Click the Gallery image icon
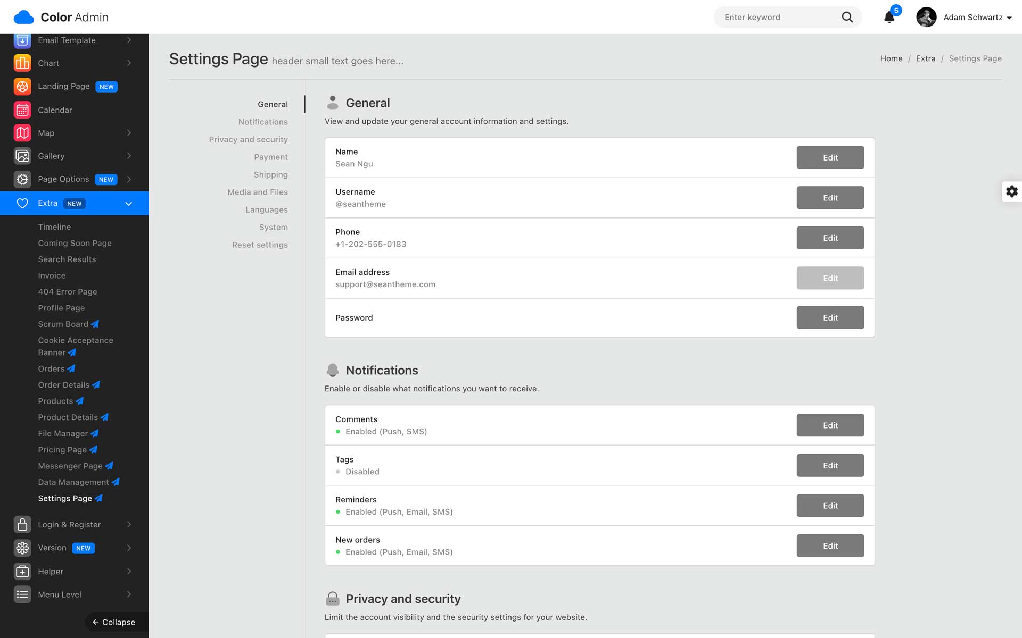The image size is (1022, 638). point(22,156)
